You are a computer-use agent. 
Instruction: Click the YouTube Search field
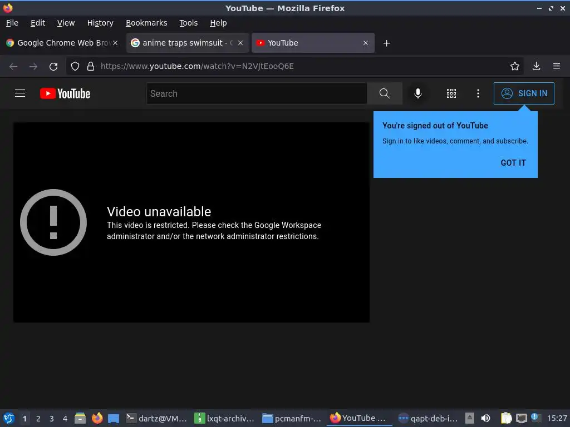tap(257, 93)
